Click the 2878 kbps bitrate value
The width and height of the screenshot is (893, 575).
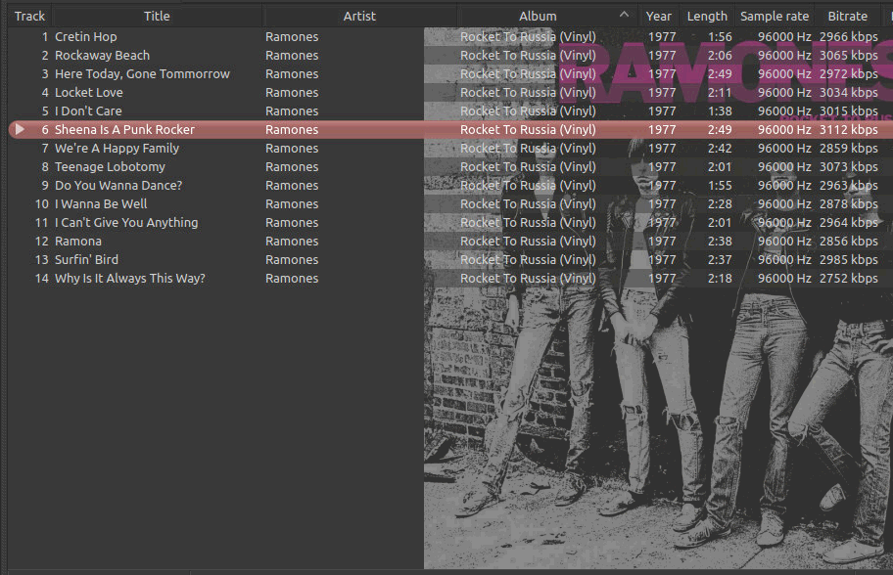[x=849, y=204]
